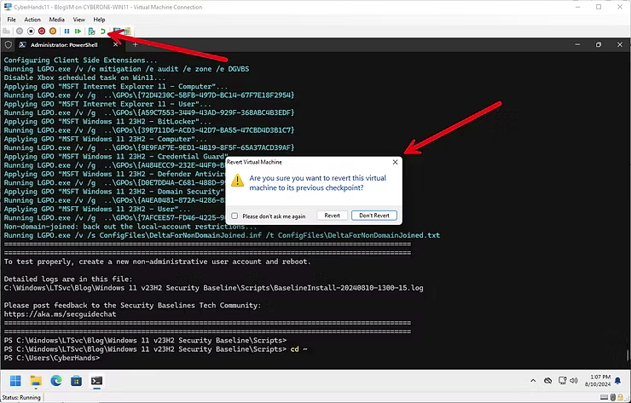
Task: Click the notification bell icon
Action: 617,381
